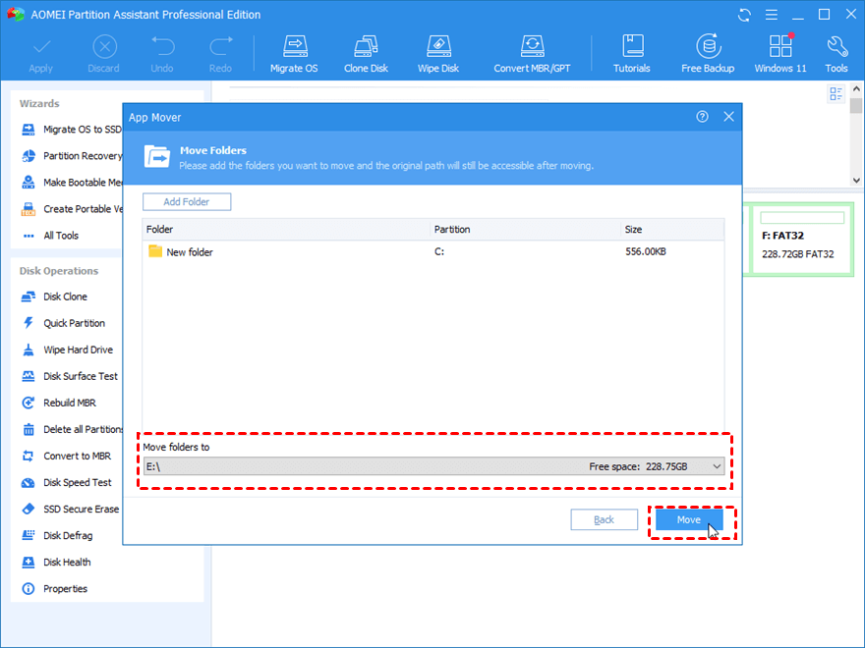Screen dimensions: 865x648
Task: Choose Wipe Hard Drive operation
Action: tap(67, 350)
